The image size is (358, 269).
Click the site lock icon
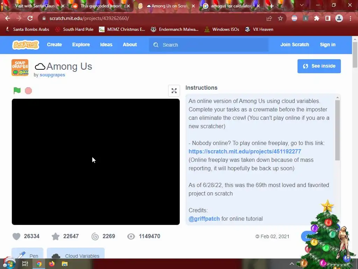point(44,18)
